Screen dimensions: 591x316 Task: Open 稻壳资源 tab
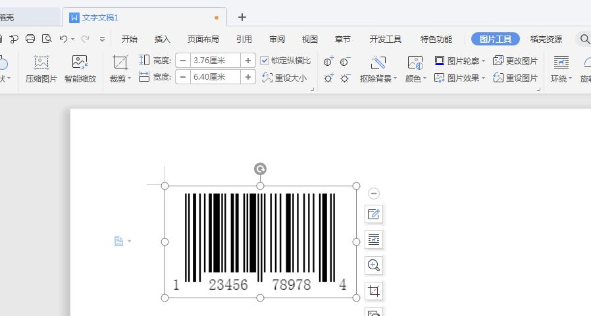[546, 39]
